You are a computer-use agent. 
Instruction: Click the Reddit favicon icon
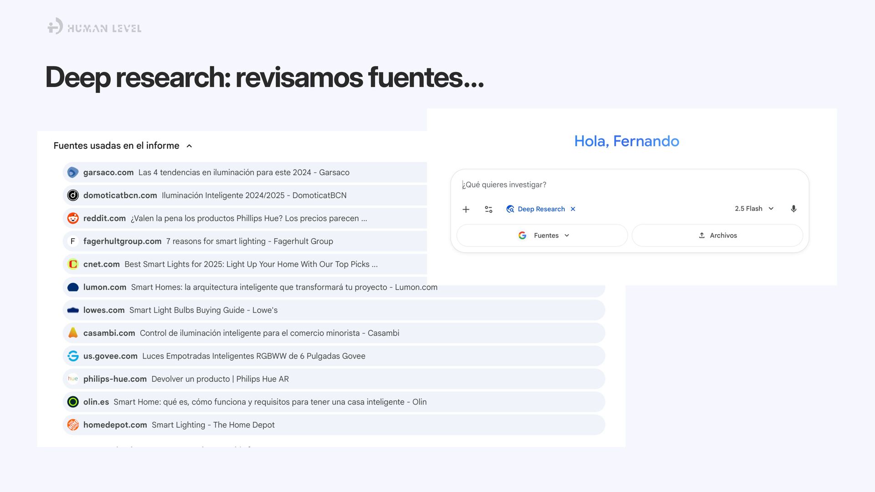(73, 218)
